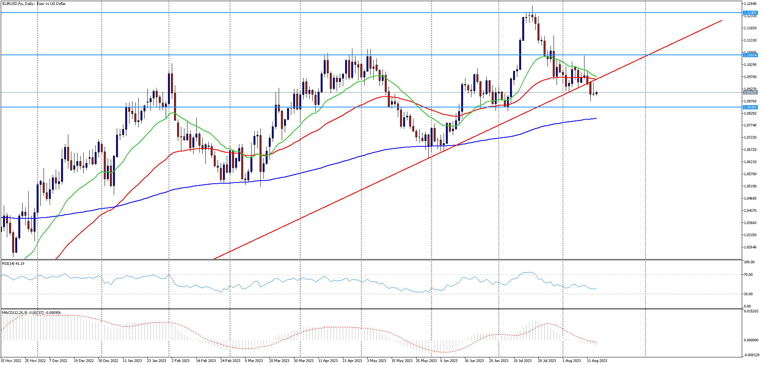Click the MACD scale value -0.008128
The image size is (762, 365).
point(751,355)
